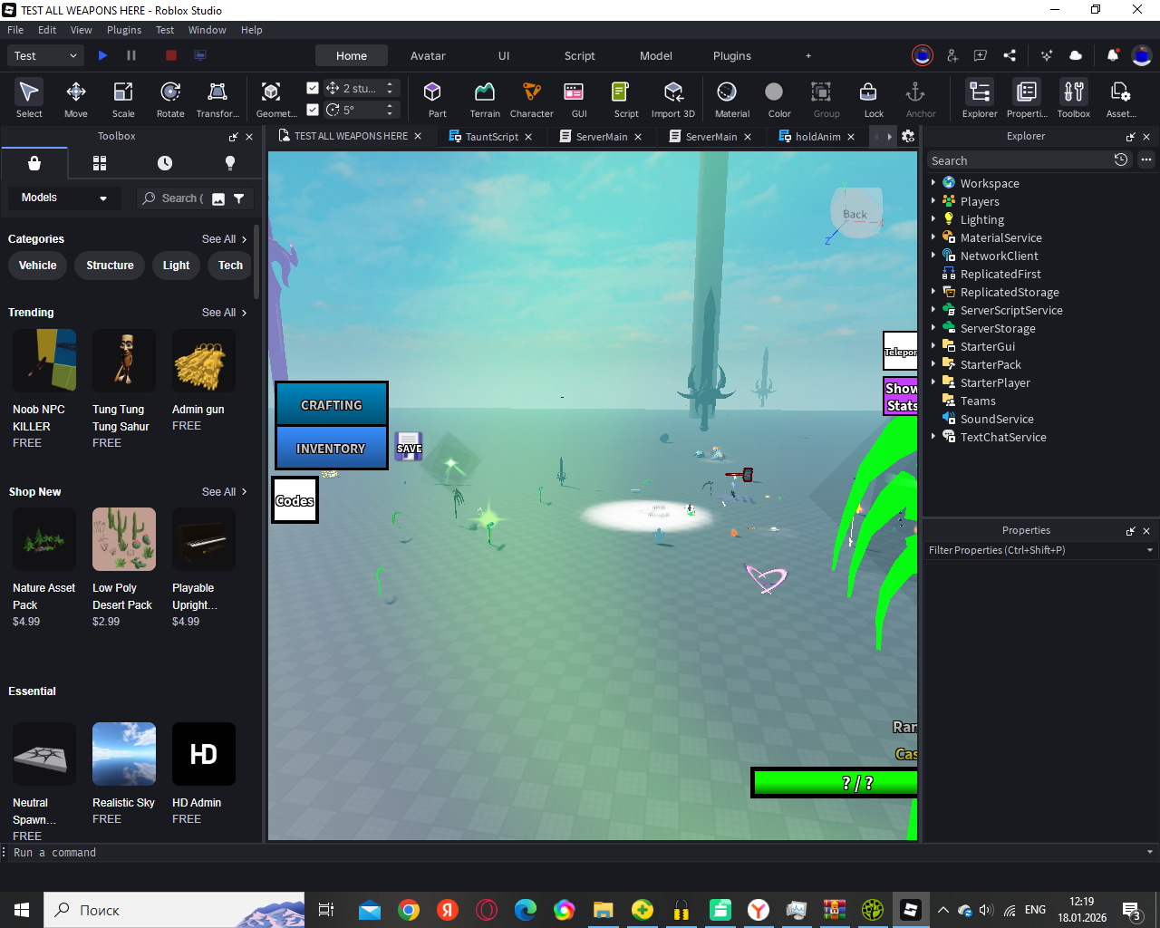Open viewport settings gear icon
Image resolution: width=1160 pixels, height=928 pixels.
[x=908, y=136]
